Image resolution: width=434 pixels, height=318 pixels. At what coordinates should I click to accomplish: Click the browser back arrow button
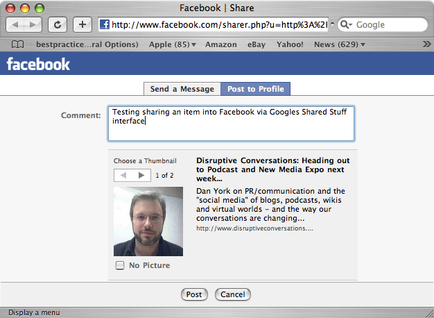(x=16, y=24)
